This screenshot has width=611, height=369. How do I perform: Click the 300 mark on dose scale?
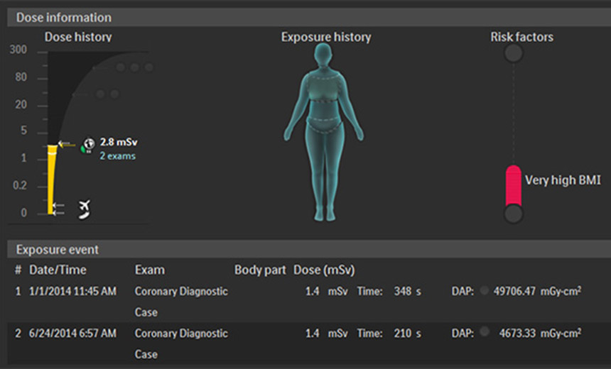point(18,50)
